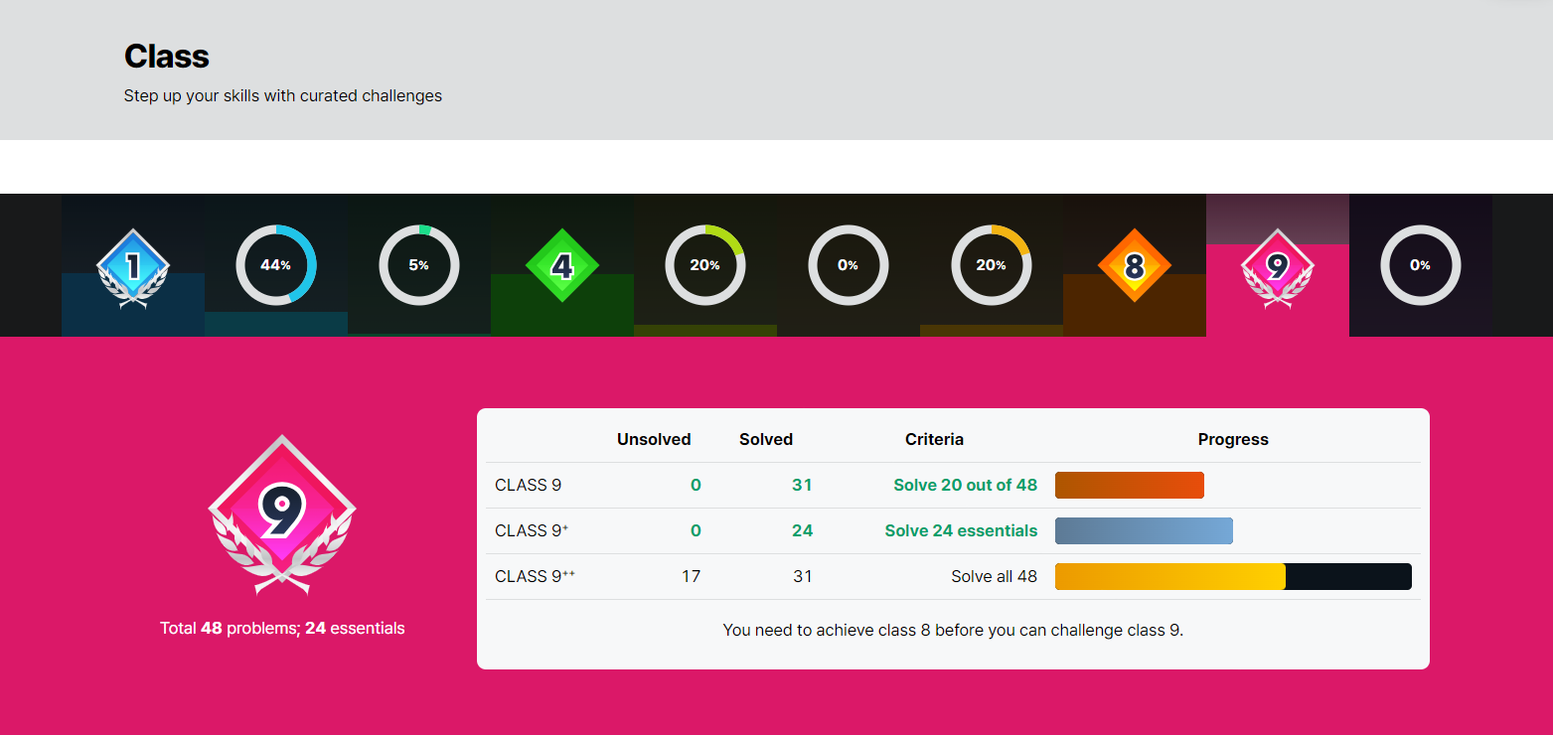Click the highlighted pink Class 9 tab badge

tap(1278, 266)
